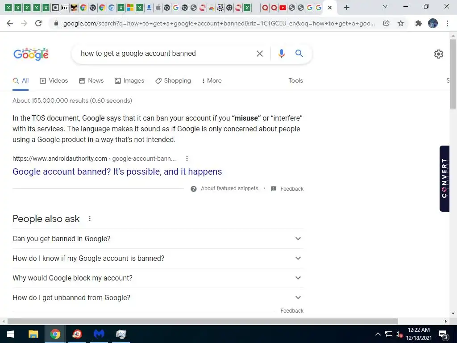The image size is (457, 343).
Task: Reload the page
Action: point(38,23)
